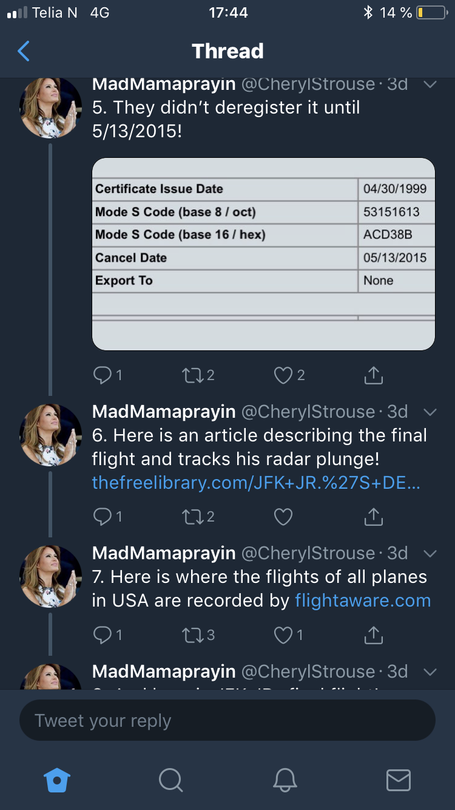Switch to the Search tab
Viewport: 455px width, 810px height.
tap(170, 780)
